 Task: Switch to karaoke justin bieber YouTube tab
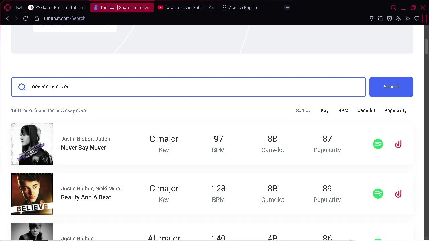[x=186, y=7]
